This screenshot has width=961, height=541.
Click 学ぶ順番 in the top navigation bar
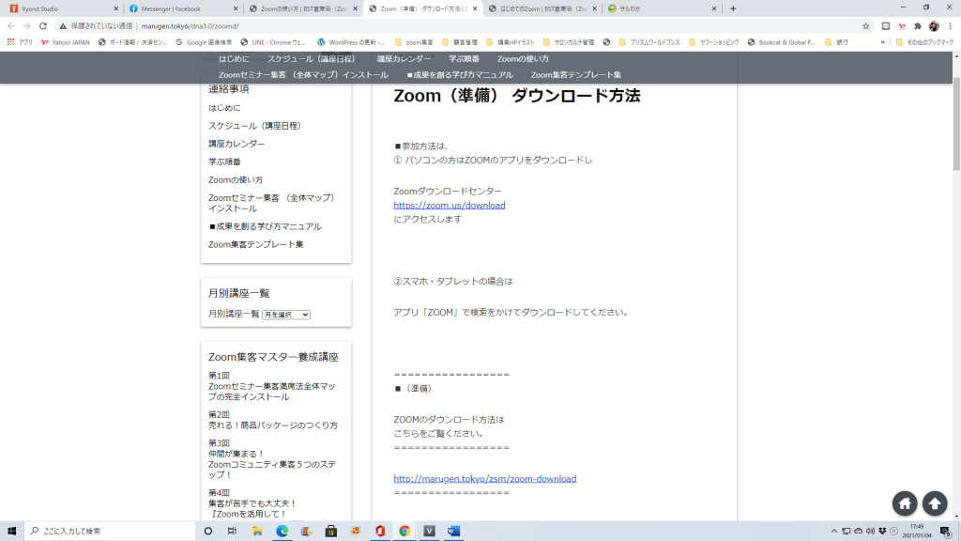[x=464, y=59]
